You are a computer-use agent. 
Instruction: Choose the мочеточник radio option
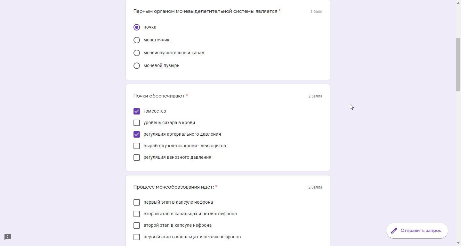tap(137, 40)
